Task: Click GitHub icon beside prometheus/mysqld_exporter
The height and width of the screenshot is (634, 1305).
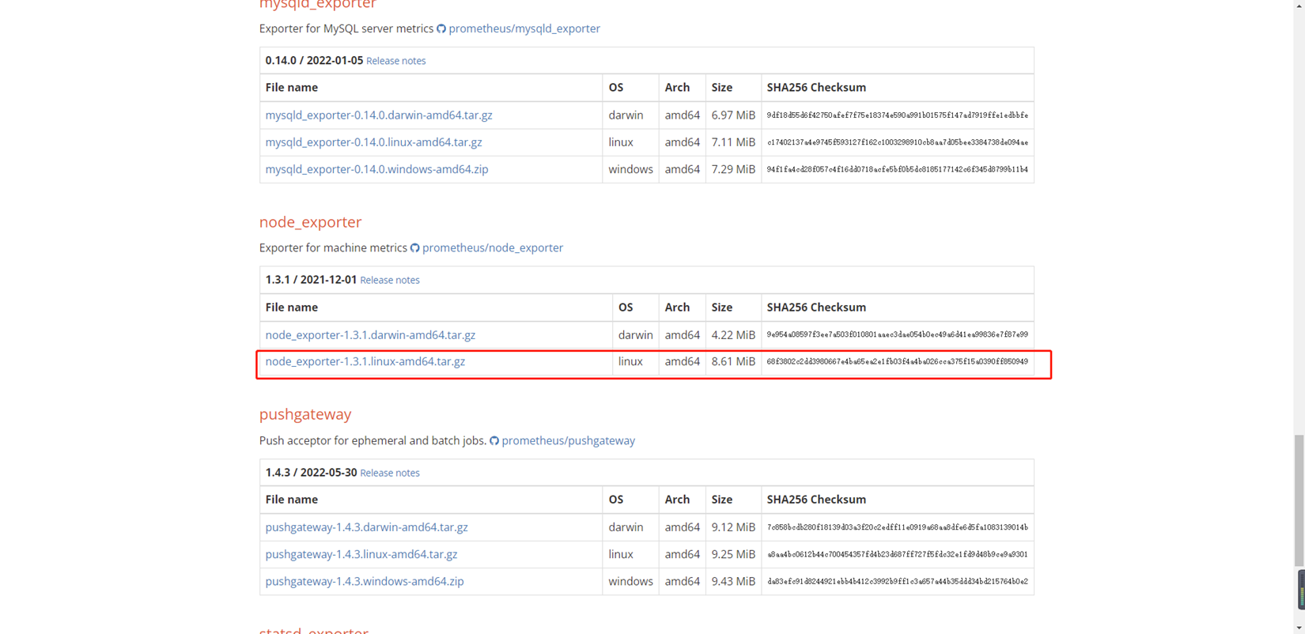Action: point(441,28)
